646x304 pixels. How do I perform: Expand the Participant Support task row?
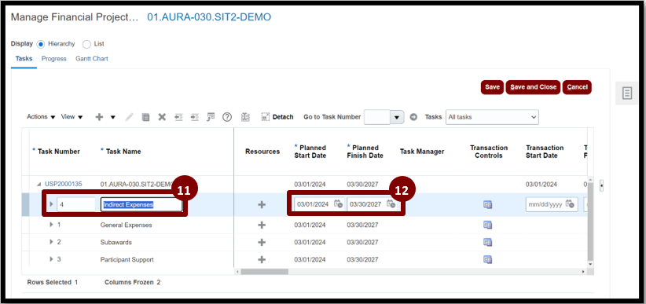tap(52, 259)
